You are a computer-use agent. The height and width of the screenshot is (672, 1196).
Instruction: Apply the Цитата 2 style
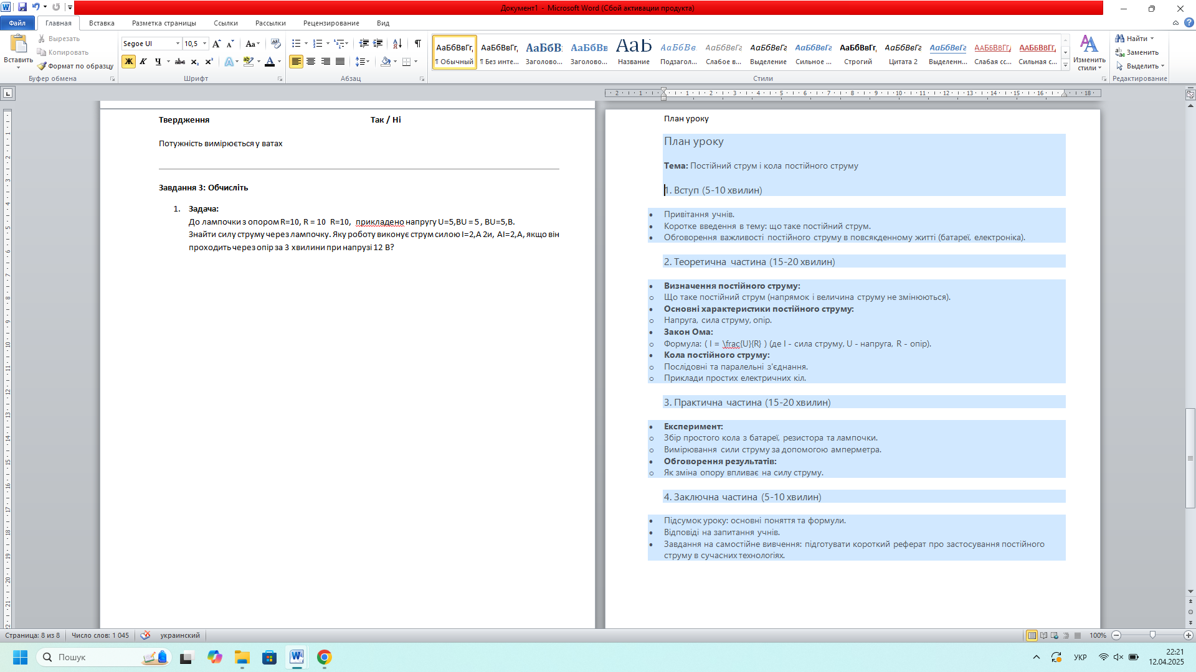(903, 52)
